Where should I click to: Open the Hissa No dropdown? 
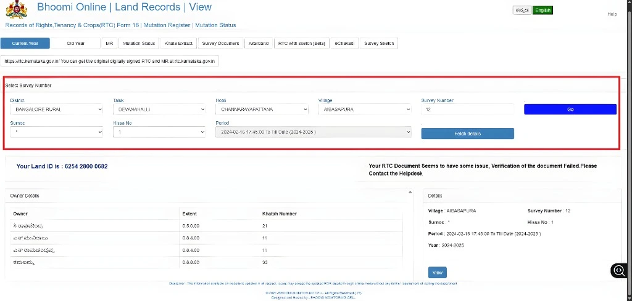point(159,132)
